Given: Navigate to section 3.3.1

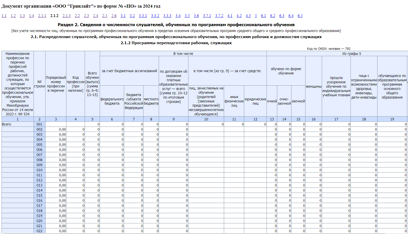Looking at the screenshot, I should tap(143, 16).
